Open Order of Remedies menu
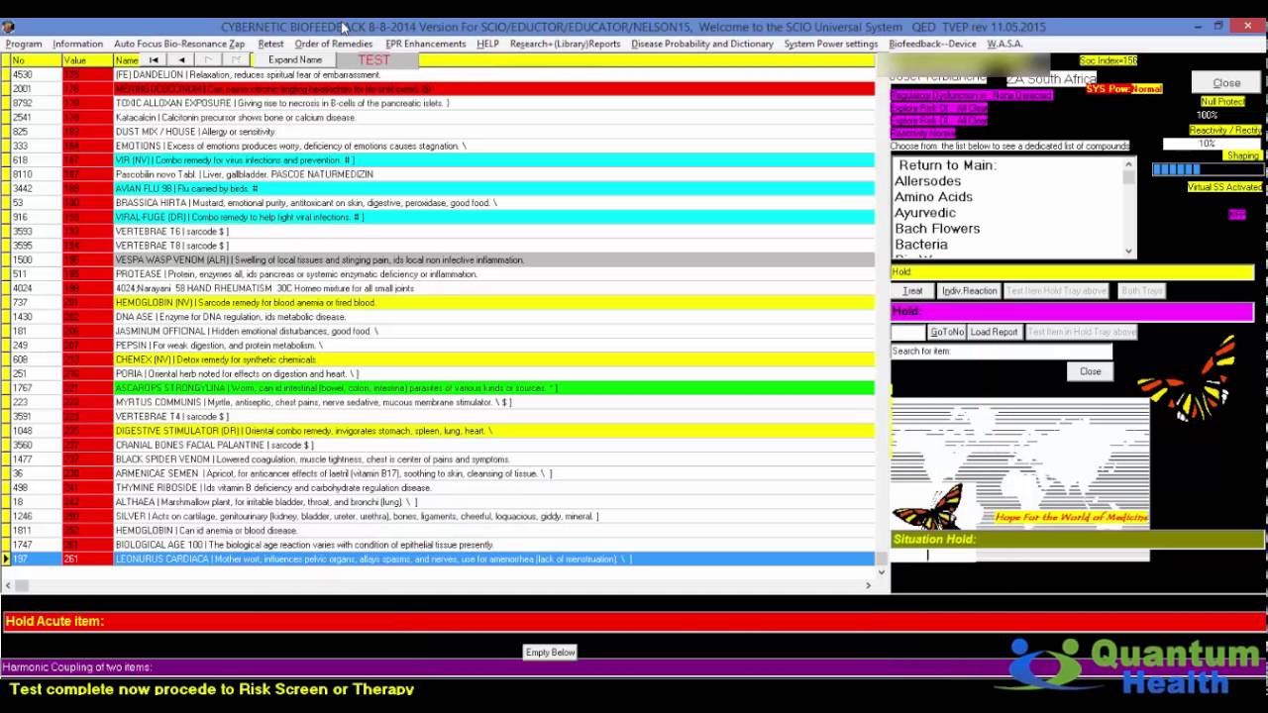 [334, 44]
